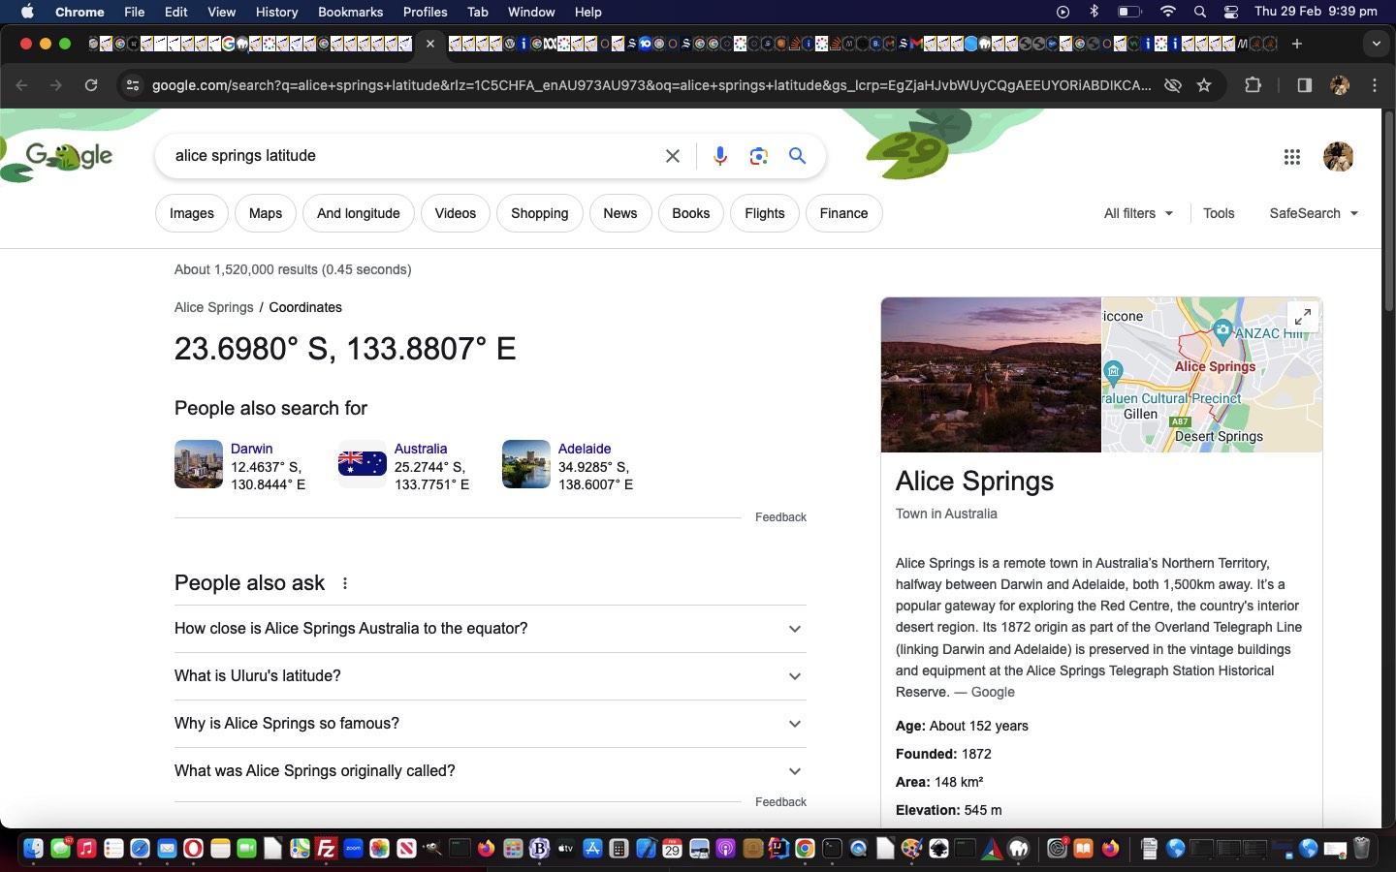
Task: Open the Tools button
Action: coord(1219,213)
